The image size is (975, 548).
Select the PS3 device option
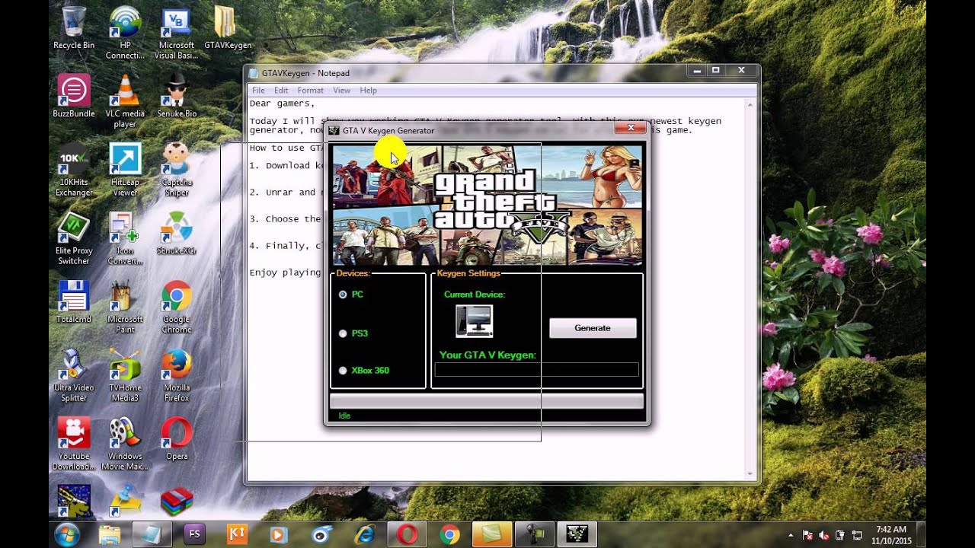click(x=343, y=333)
